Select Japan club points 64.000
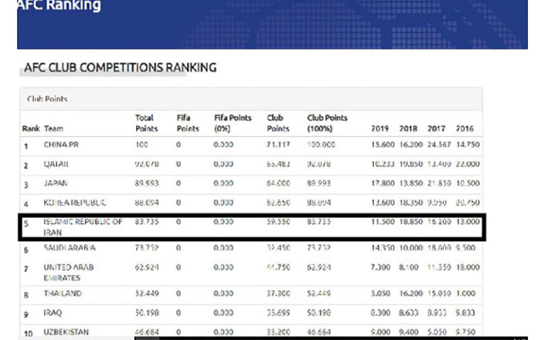 (278, 183)
